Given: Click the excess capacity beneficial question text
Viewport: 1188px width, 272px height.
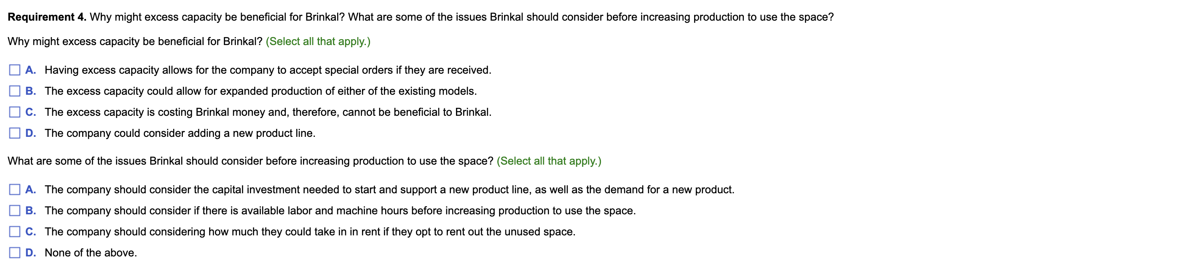Looking at the screenshot, I should (134, 41).
